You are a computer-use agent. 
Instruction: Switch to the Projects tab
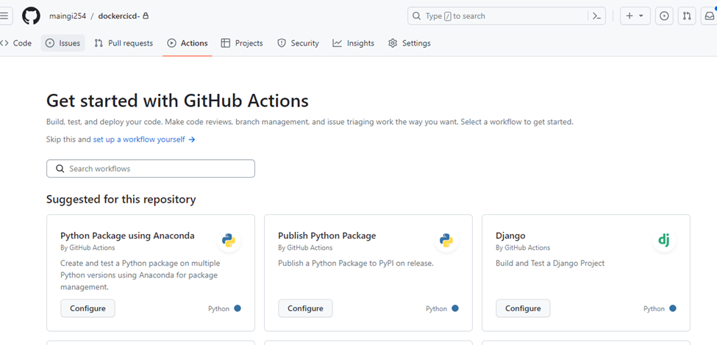tap(242, 43)
